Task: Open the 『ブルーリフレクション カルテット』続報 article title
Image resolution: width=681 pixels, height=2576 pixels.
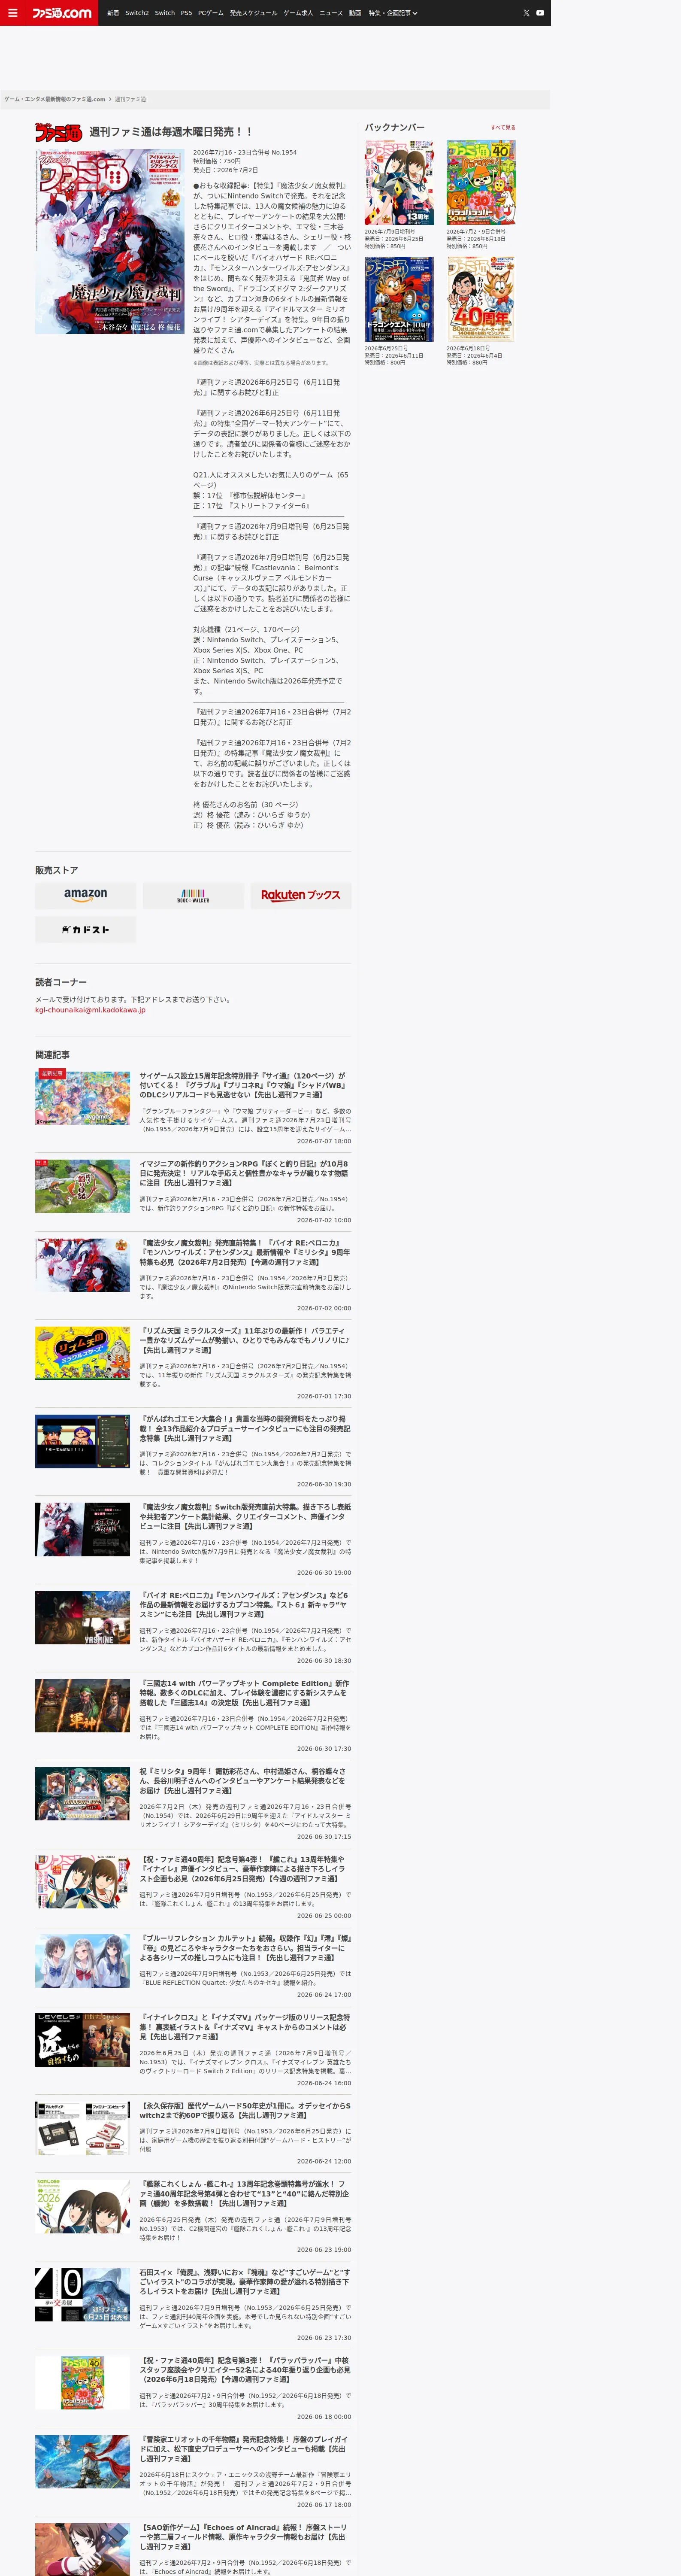Action: 245,1947
